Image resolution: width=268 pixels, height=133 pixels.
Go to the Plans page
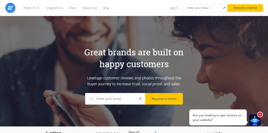coord(73,8)
